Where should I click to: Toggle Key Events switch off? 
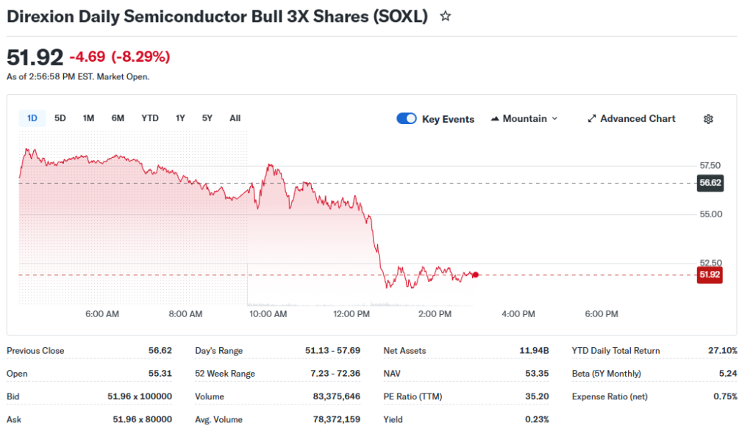[407, 119]
